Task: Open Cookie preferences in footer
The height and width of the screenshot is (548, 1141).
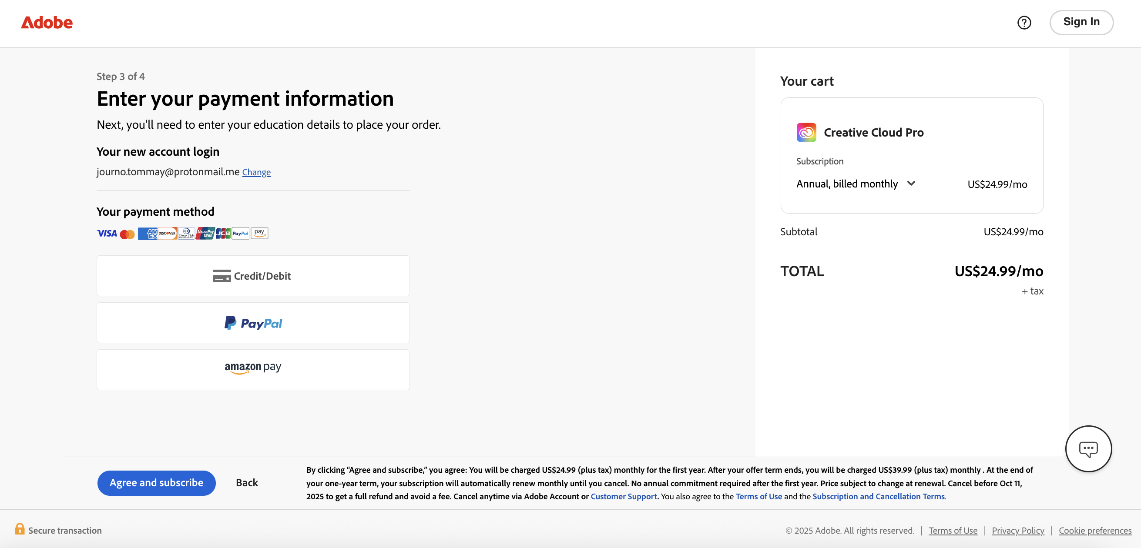Action: 1094,530
